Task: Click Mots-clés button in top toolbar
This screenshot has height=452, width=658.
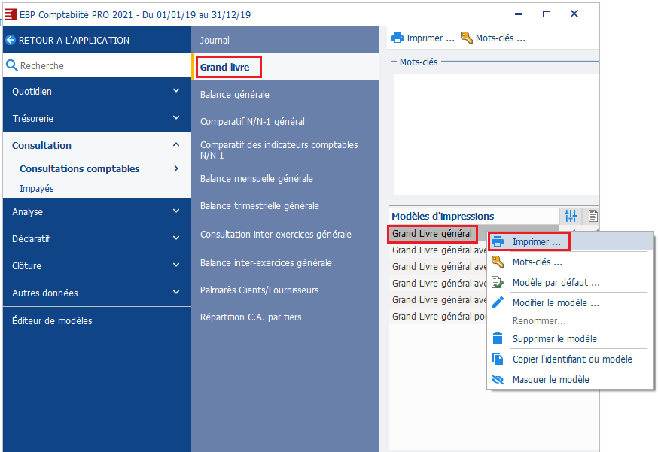Action: 492,38
